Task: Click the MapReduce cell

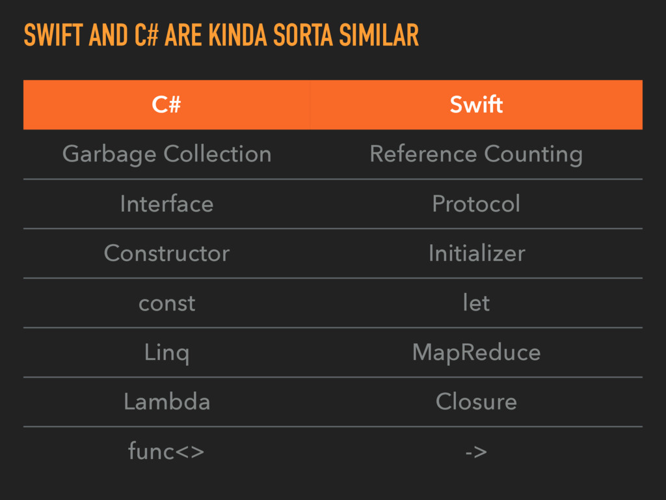Action: coord(476,352)
